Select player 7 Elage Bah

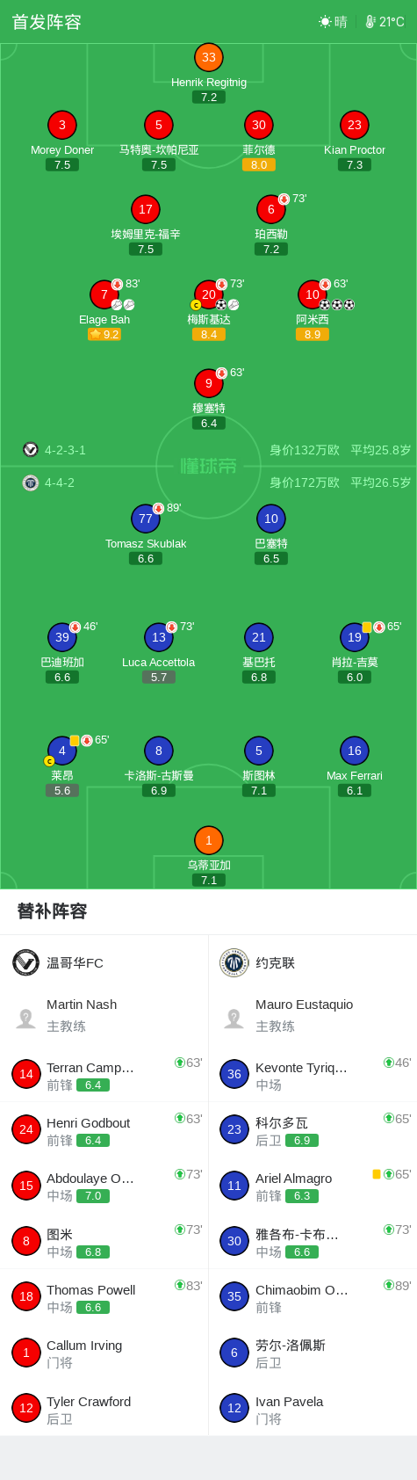pyautogui.click(x=104, y=294)
